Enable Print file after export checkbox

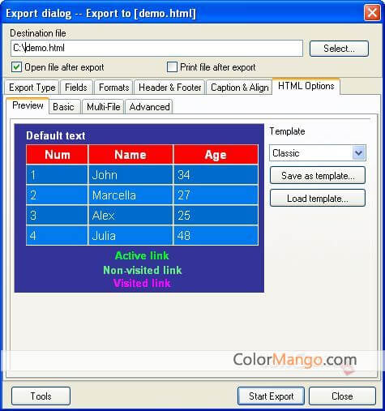point(172,67)
